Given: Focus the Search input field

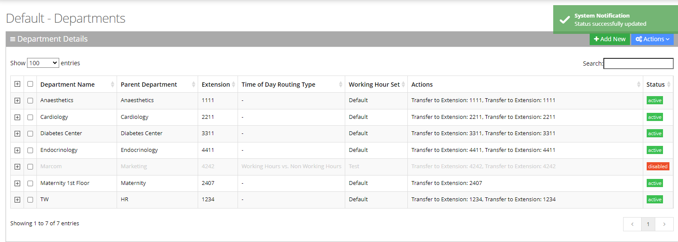Looking at the screenshot, I should click(x=638, y=64).
